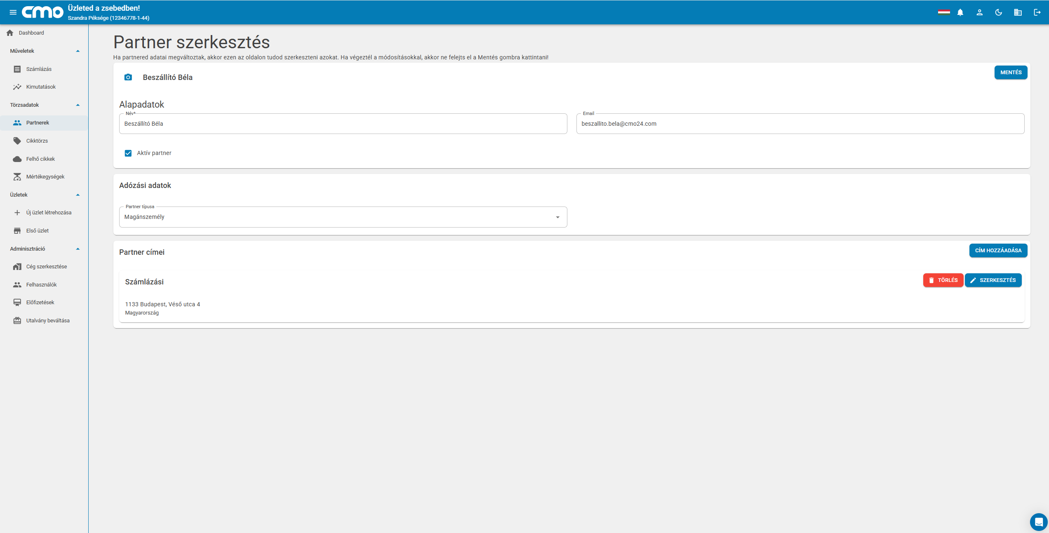Open user profile icon
This screenshot has width=1049, height=533.
[x=980, y=12]
